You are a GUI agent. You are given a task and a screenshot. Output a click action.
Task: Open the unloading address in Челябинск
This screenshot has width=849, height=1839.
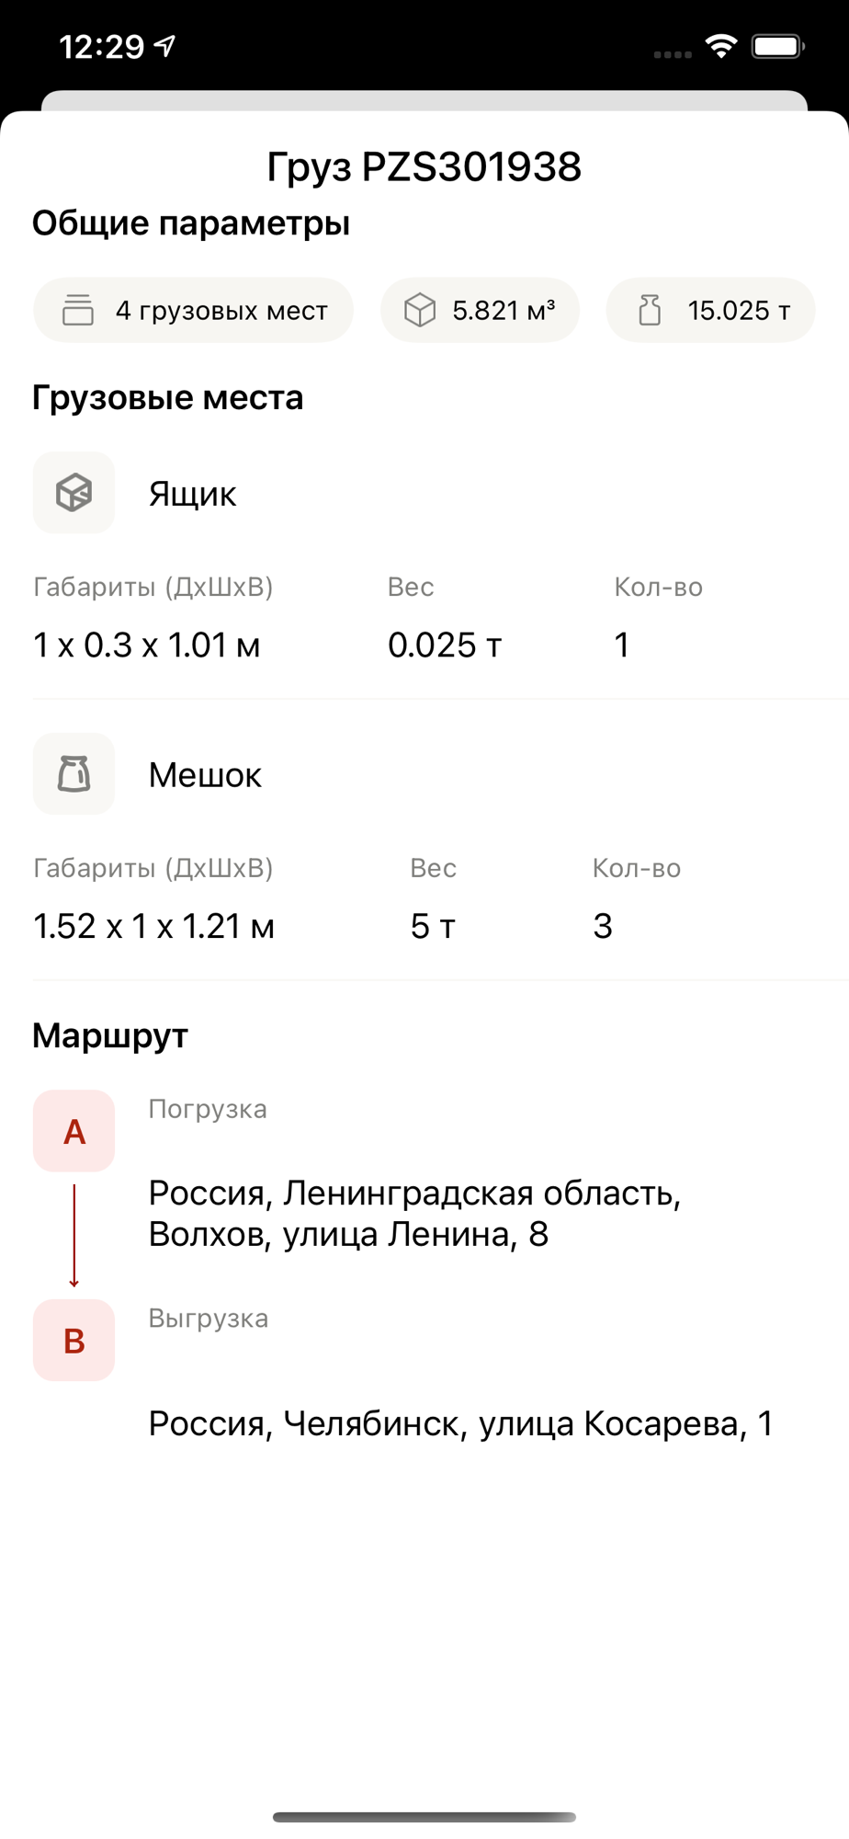[x=461, y=1423]
